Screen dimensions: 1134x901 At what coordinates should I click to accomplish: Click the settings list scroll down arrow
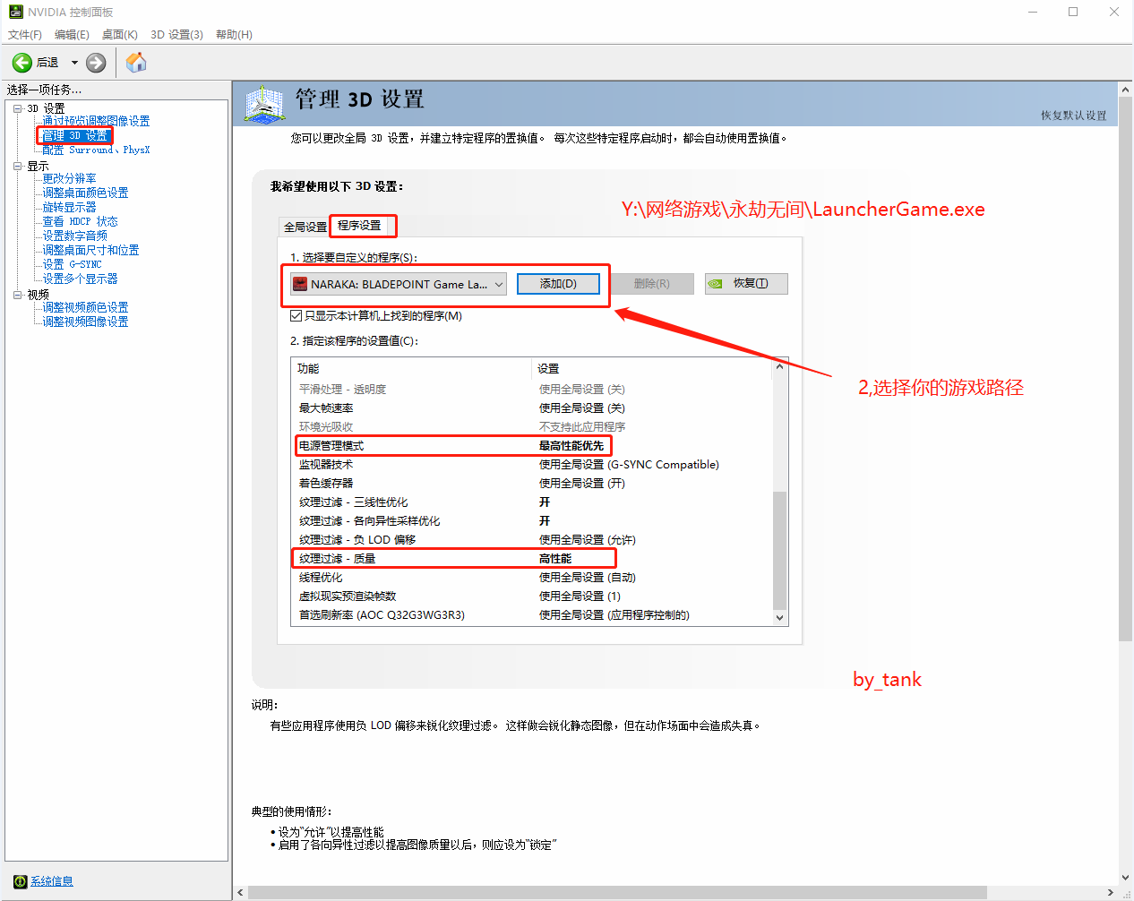[779, 617]
